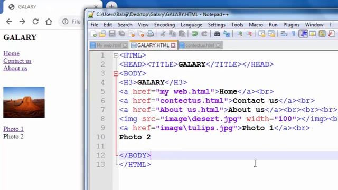Open the ? help menu

330,25
